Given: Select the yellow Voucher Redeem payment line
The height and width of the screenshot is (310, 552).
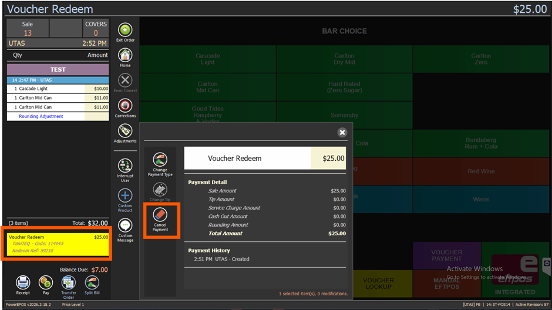Looking at the screenshot, I should (x=58, y=244).
